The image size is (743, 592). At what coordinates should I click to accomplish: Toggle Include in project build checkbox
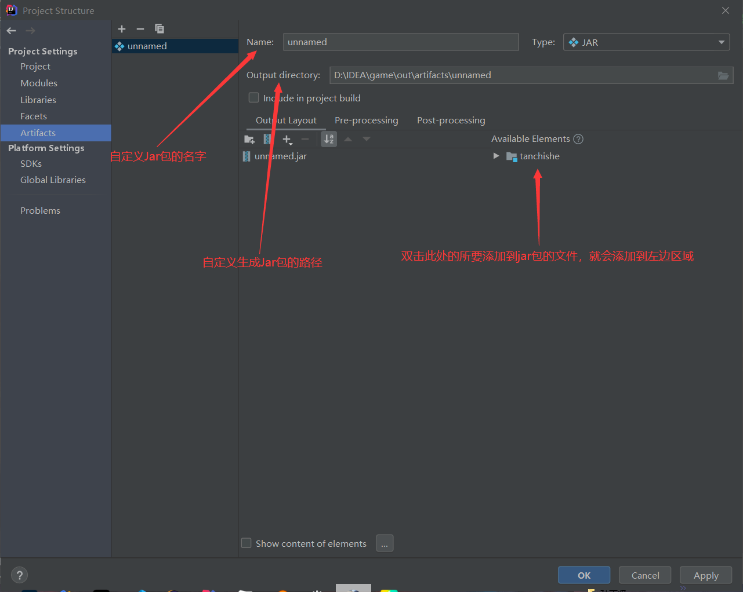click(253, 98)
